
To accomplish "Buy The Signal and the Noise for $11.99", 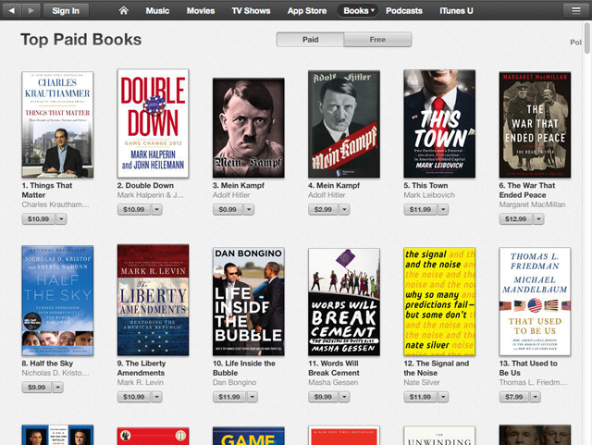I will (421, 397).
